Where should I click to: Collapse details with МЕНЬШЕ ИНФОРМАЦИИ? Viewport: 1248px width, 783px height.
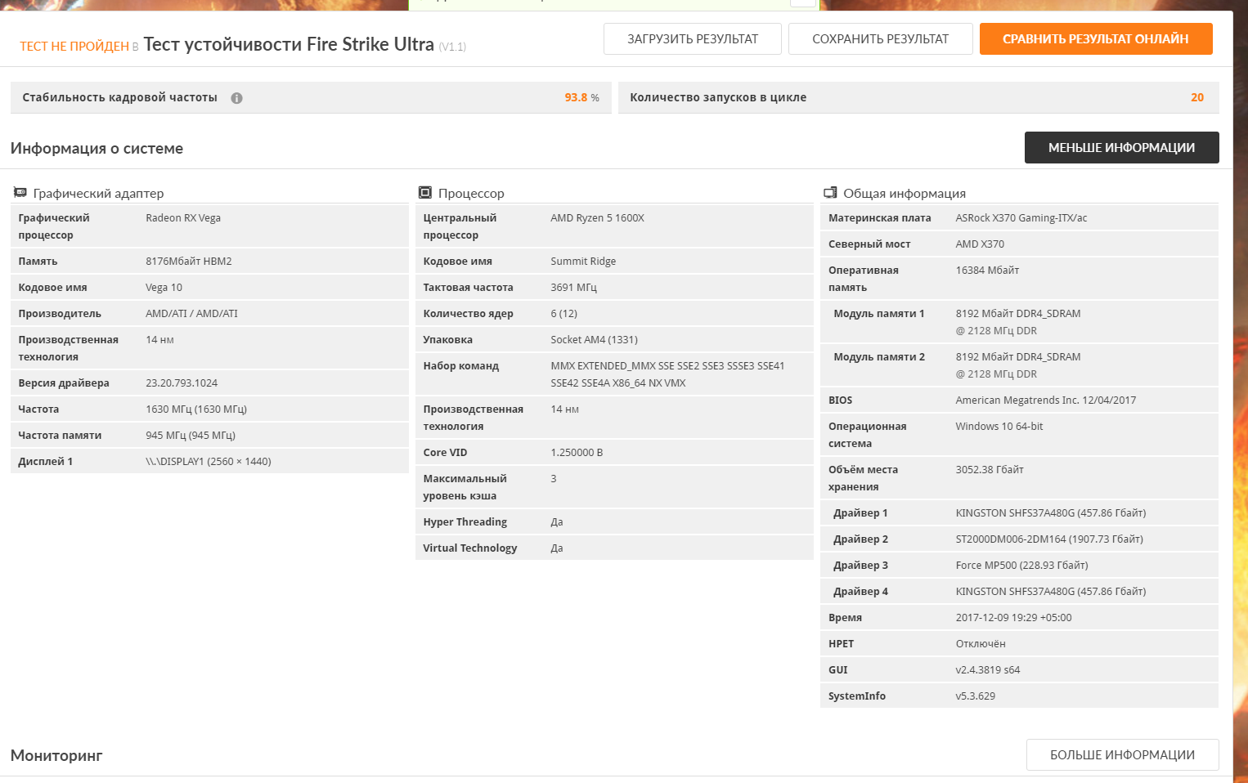point(1122,148)
